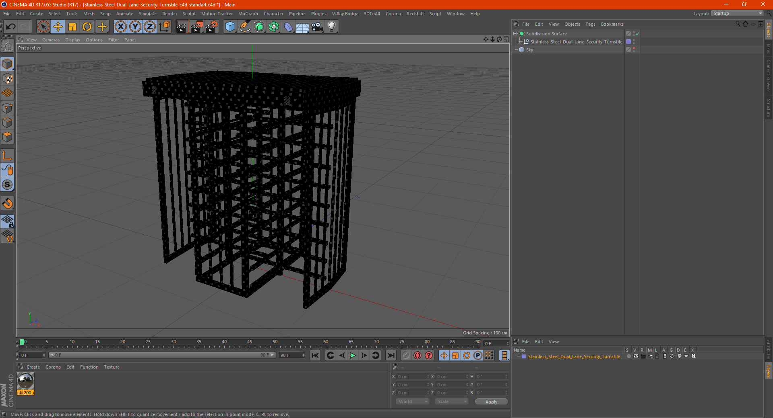Open the Simulate menu
Screen dimensions: 773x418
click(x=148, y=14)
